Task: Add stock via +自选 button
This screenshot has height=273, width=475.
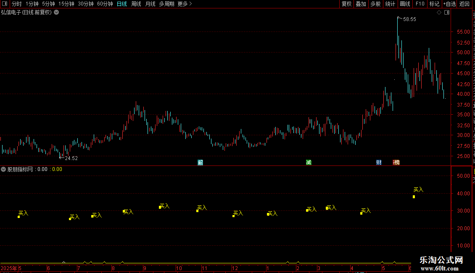Action: (x=449, y=4)
